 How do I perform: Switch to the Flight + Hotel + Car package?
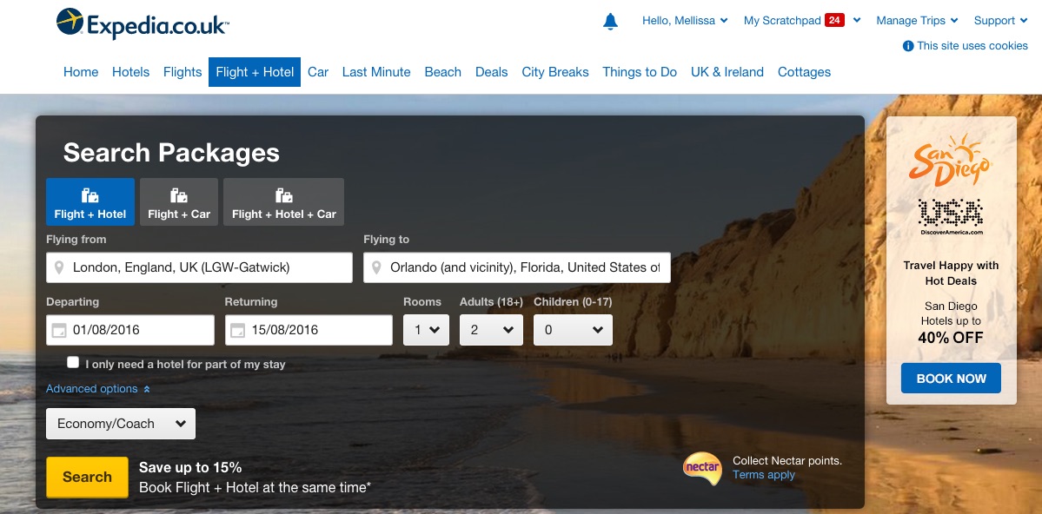click(x=283, y=201)
